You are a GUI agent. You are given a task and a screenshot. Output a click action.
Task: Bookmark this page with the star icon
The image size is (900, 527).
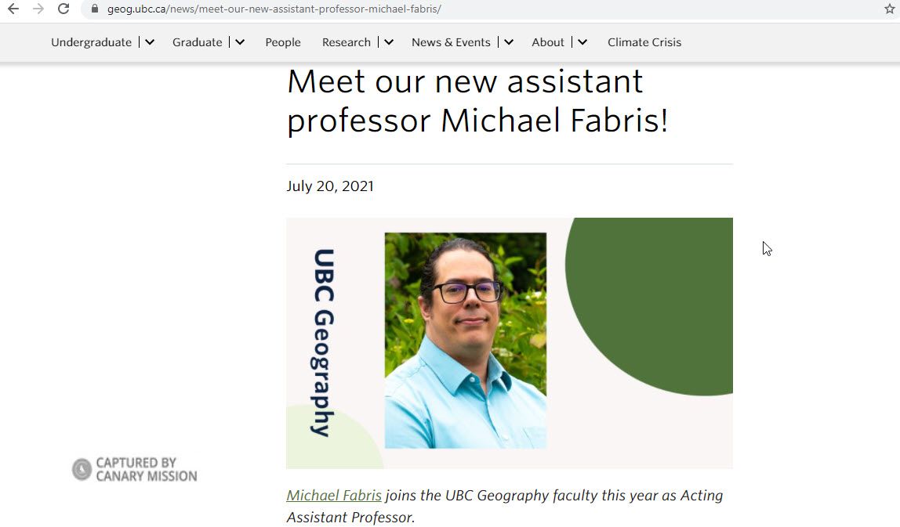coord(890,10)
